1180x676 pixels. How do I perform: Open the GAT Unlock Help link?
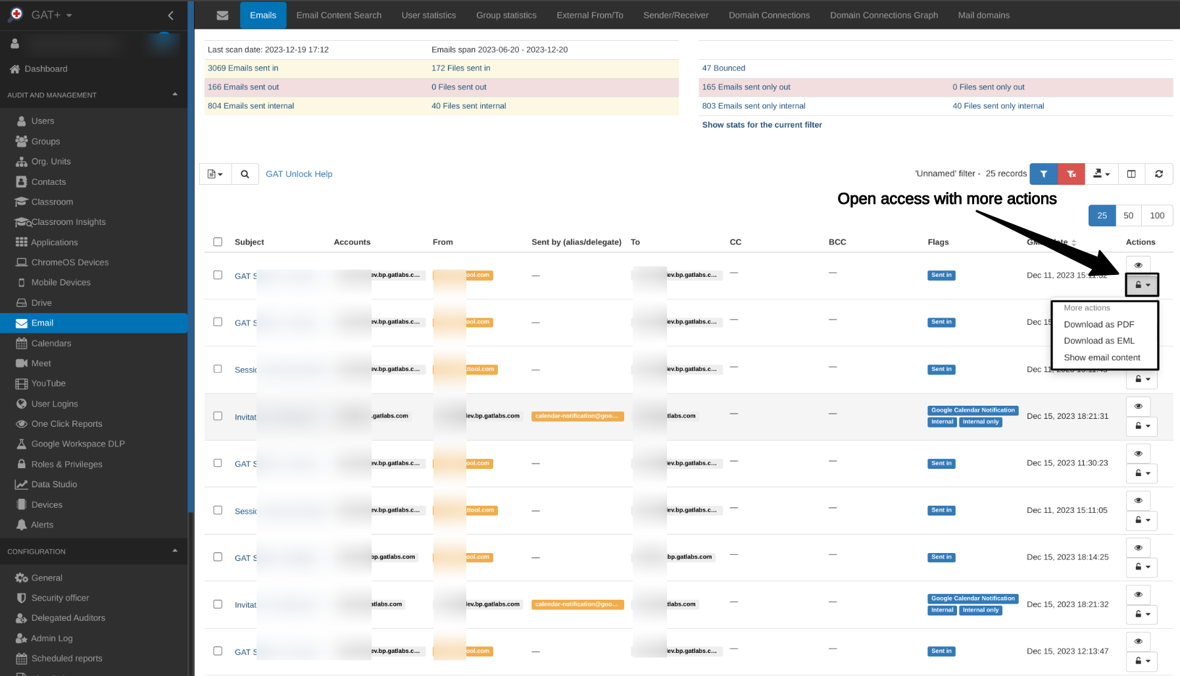click(299, 174)
